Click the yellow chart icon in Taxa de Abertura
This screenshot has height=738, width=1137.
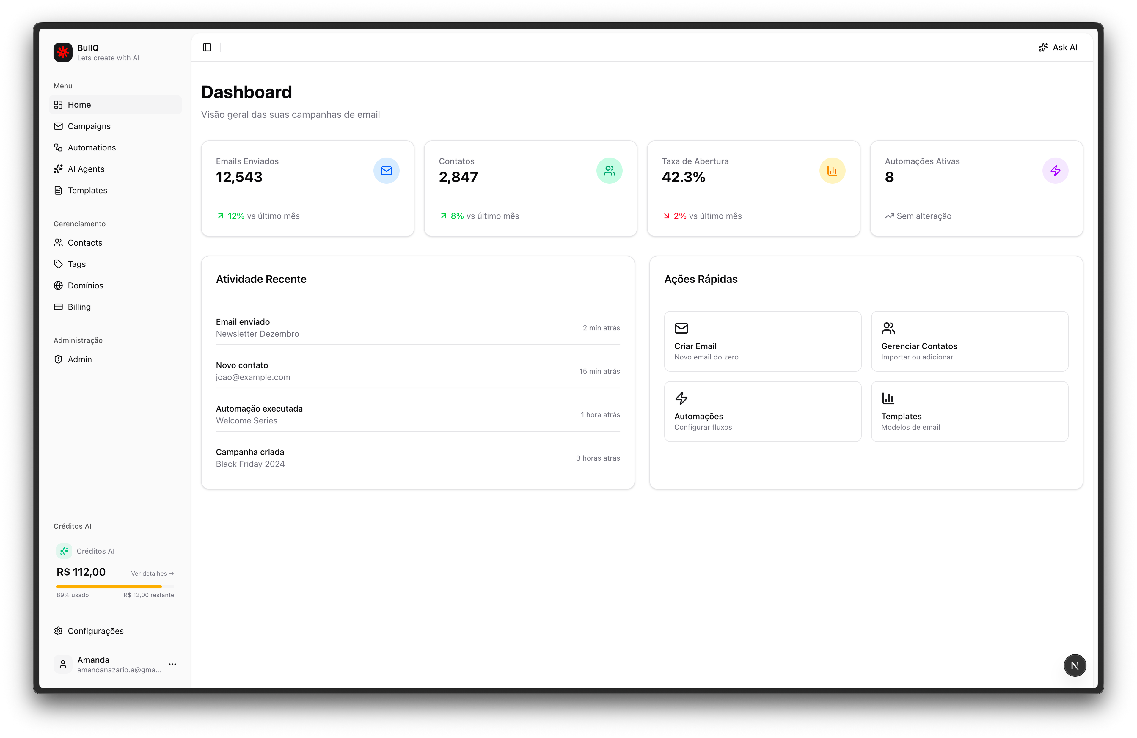tap(832, 171)
